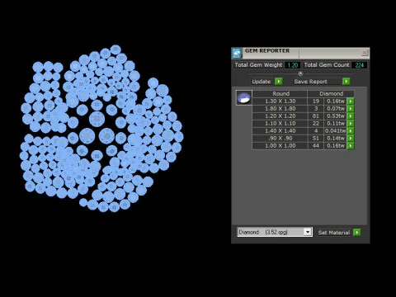Click the count cell showing 51
This screenshot has width=396, height=297.
coord(316,139)
